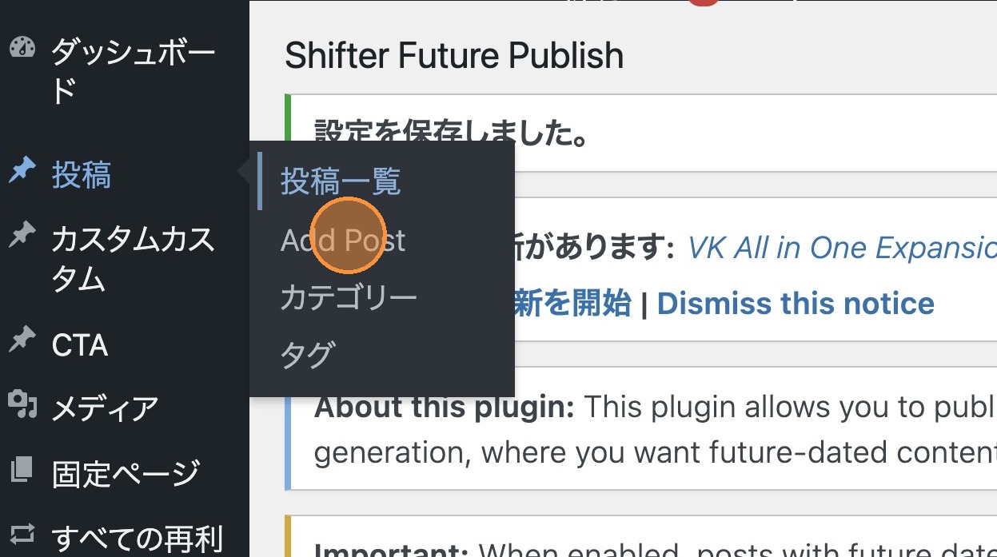The height and width of the screenshot is (557, 997).
Task: Click the pushpin icon beside カスタムカスタム
Action: (22, 235)
